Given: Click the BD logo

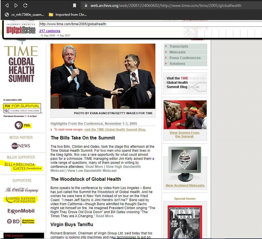Looking at the screenshot, I should [13, 221].
